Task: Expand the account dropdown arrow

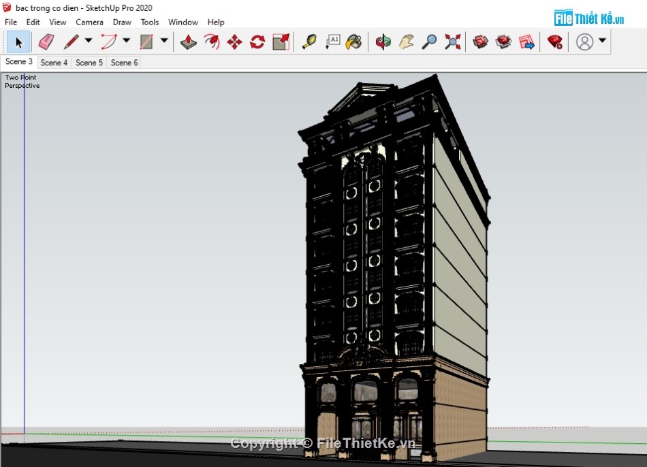Action: [603, 40]
